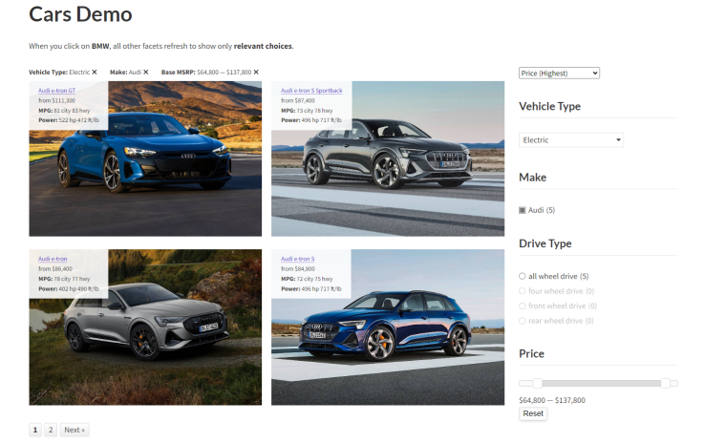This screenshot has height=443, width=726.
Task: Click the page 1 pagination button
Action: click(x=35, y=430)
